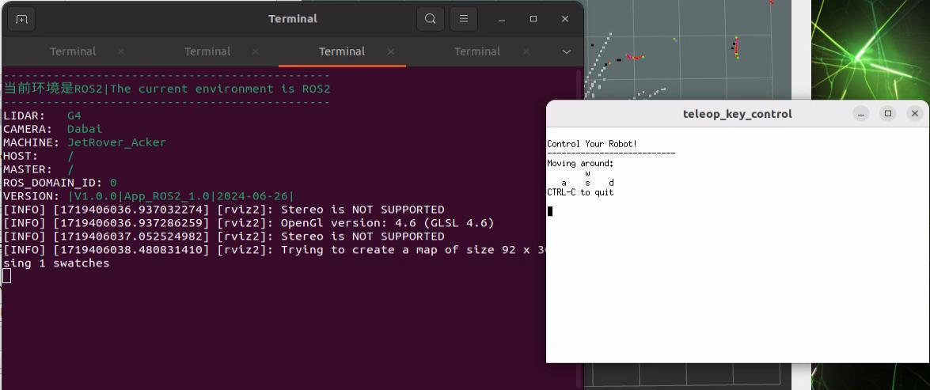
Task: Click the Terminal window title text
Action: point(293,19)
